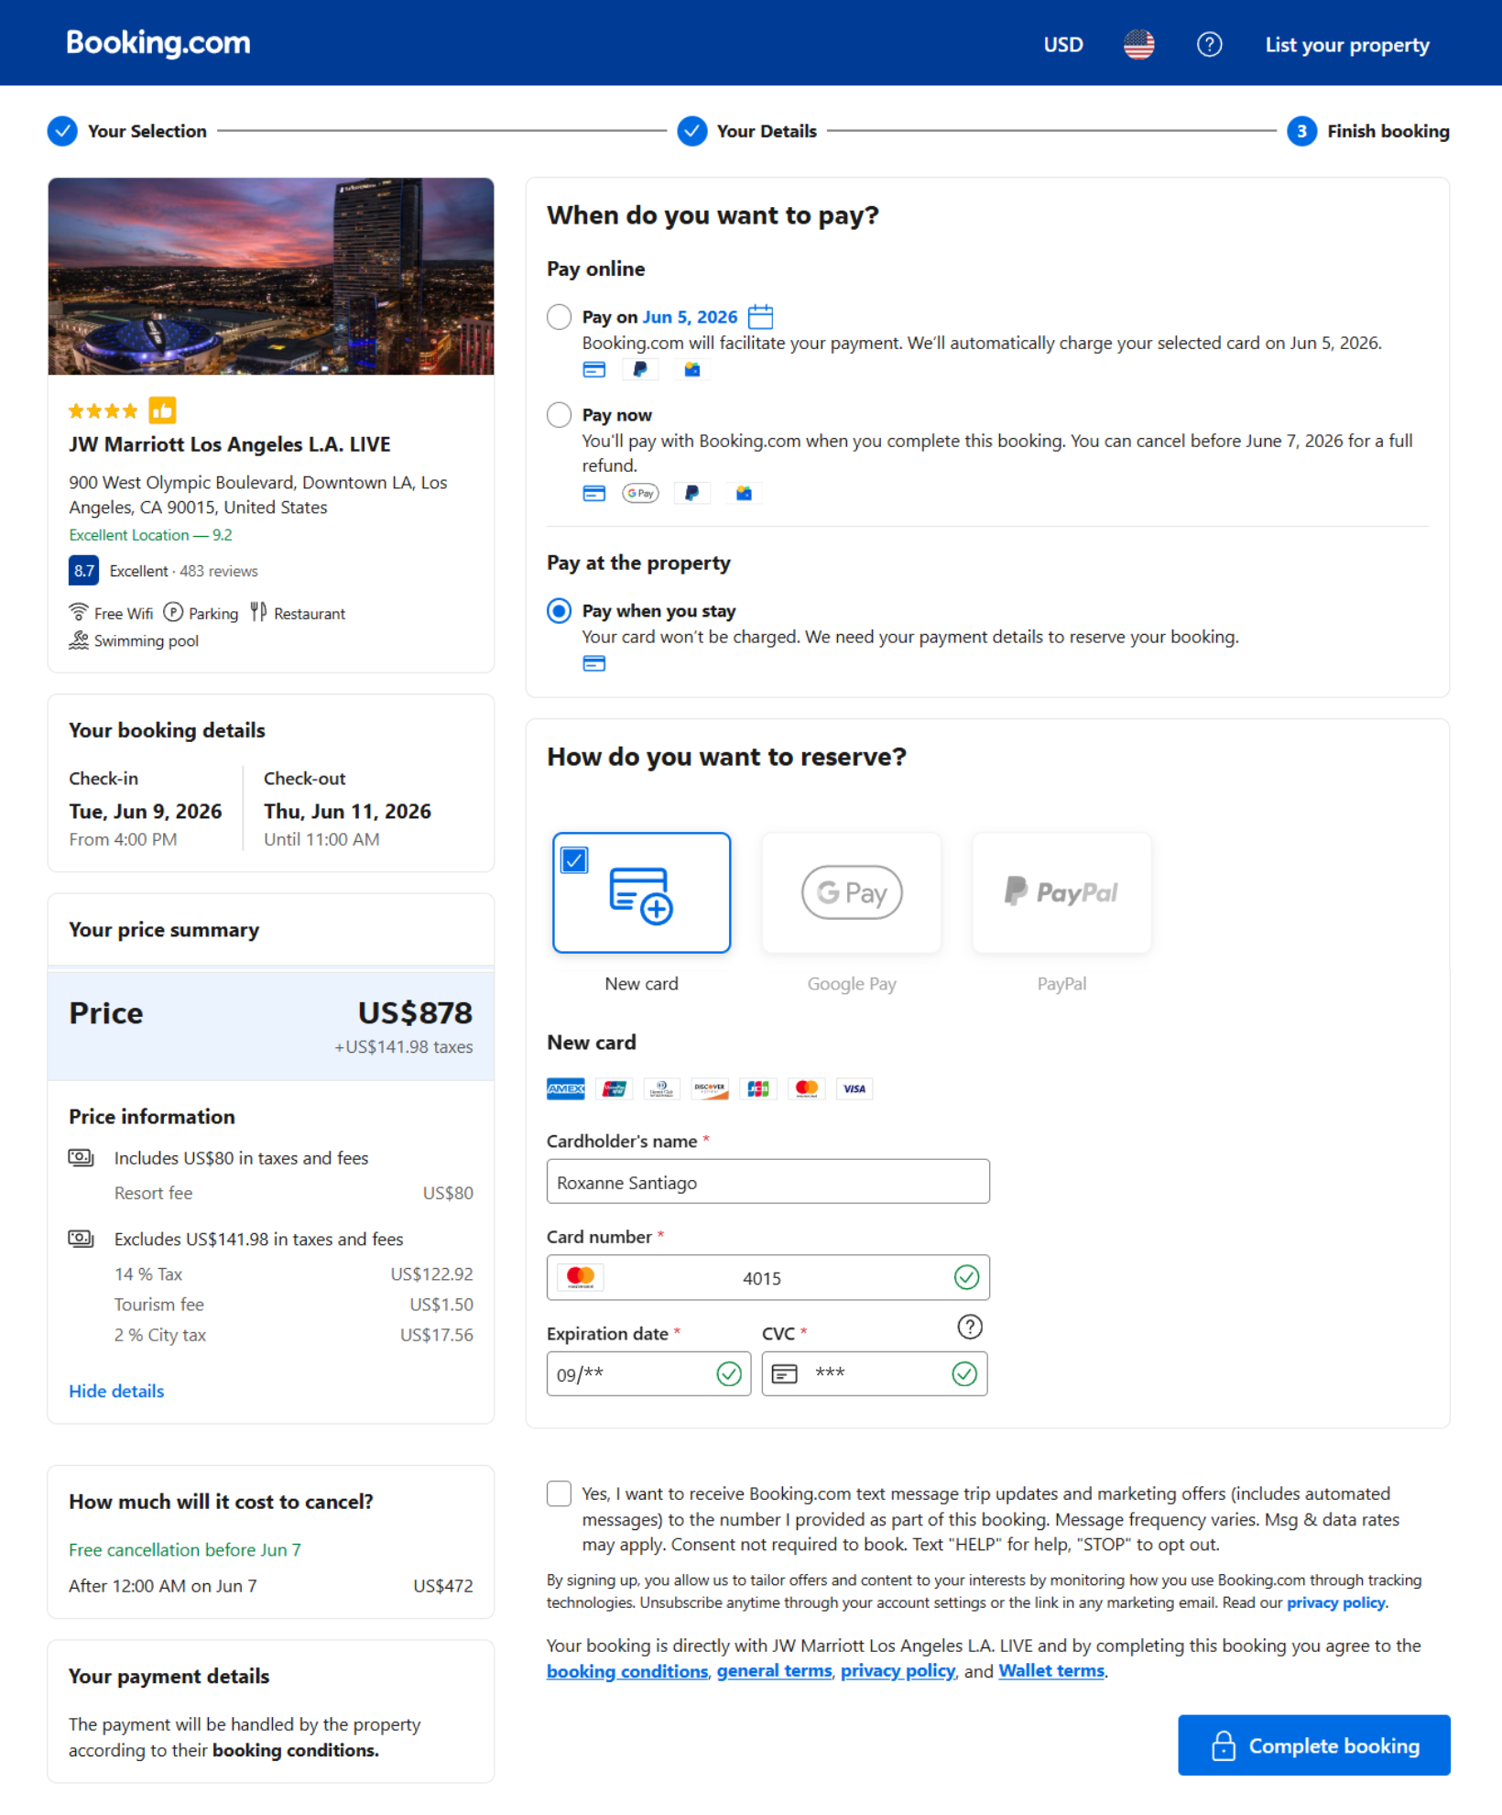Click the Mastercard logo in accepted cards
Screen dimensions: 1502x1815
pos(806,1088)
